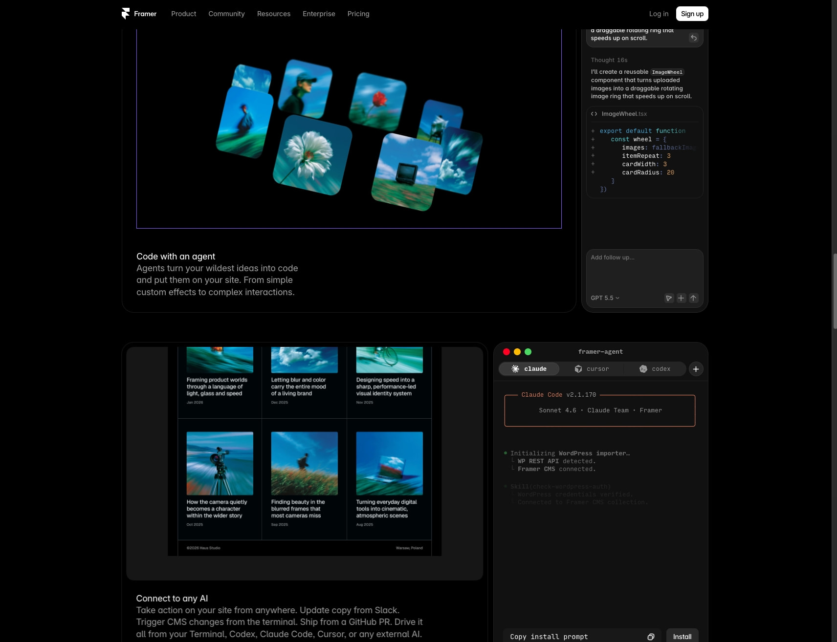Screen dimensions: 837x642
Task: Go to Pricing page
Action: coord(358,14)
